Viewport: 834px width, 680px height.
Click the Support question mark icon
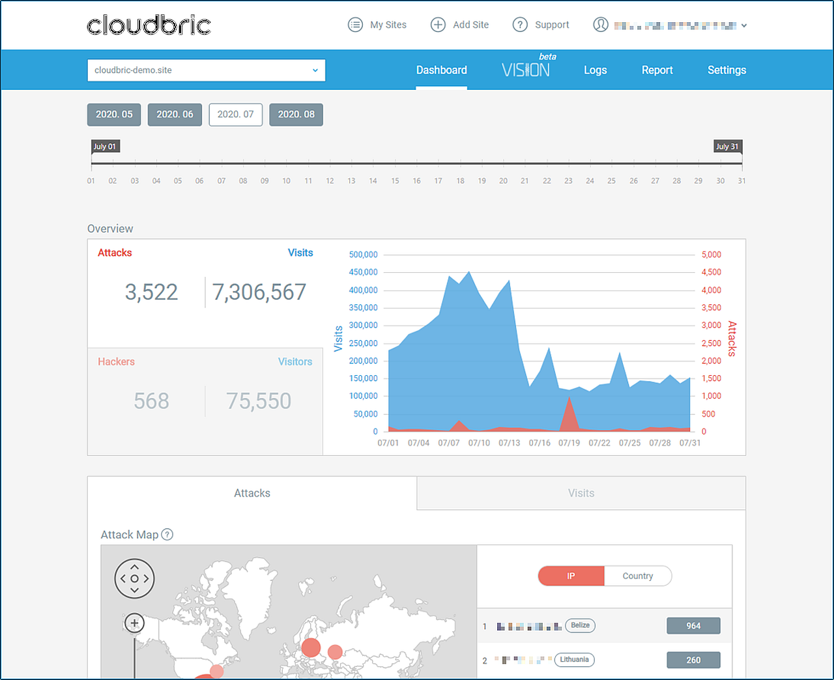pos(520,25)
